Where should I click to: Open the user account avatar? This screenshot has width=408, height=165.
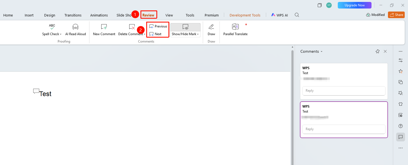point(329,5)
